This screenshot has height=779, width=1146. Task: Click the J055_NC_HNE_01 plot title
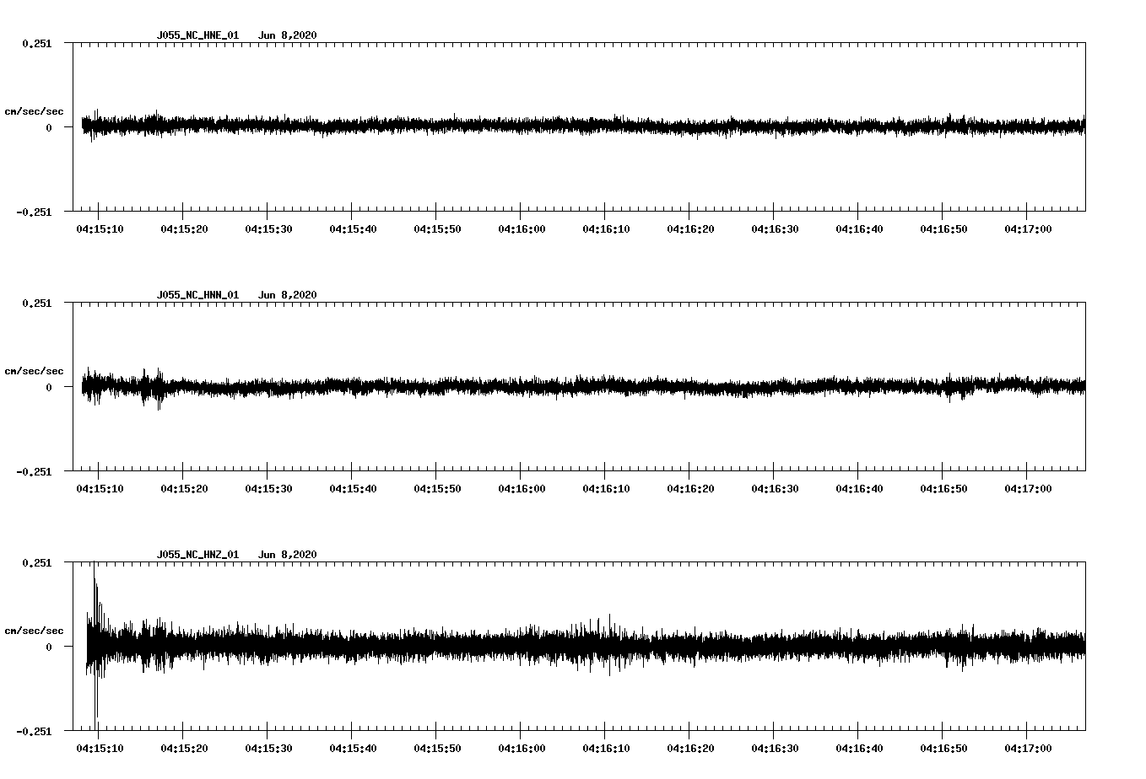click(197, 35)
